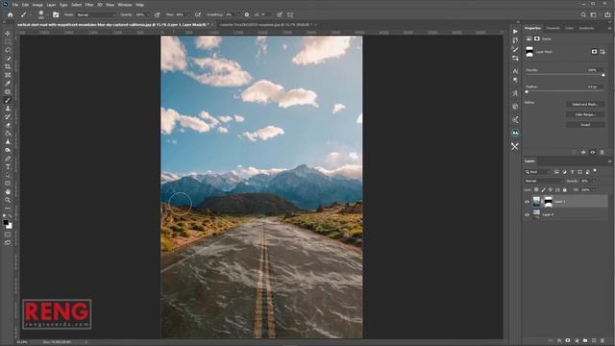615x346 pixels.
Task: Open the File menu
Action: click(x=15, y=5)
